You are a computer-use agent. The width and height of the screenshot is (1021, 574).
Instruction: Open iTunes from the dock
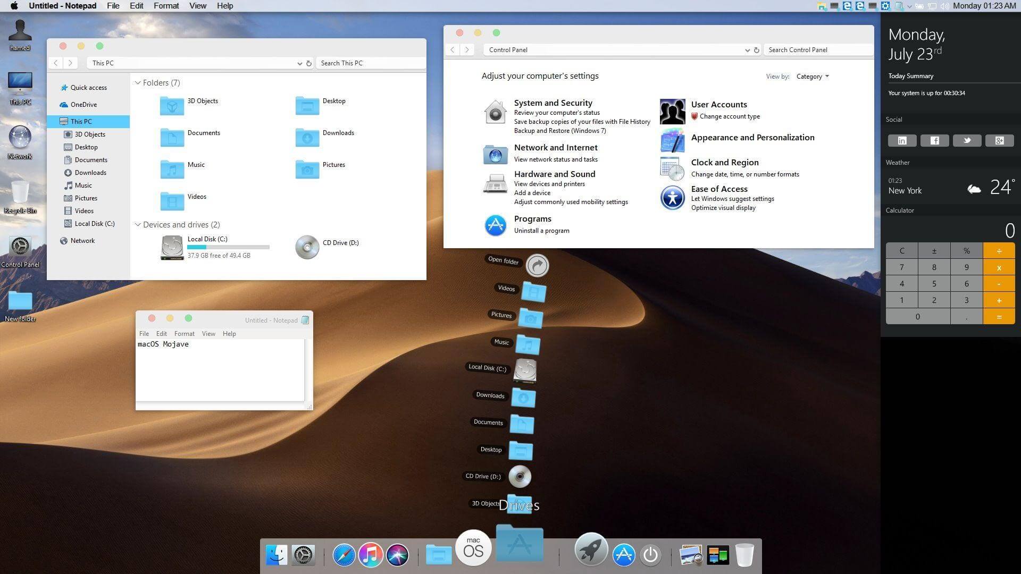(x=370, y=555)
